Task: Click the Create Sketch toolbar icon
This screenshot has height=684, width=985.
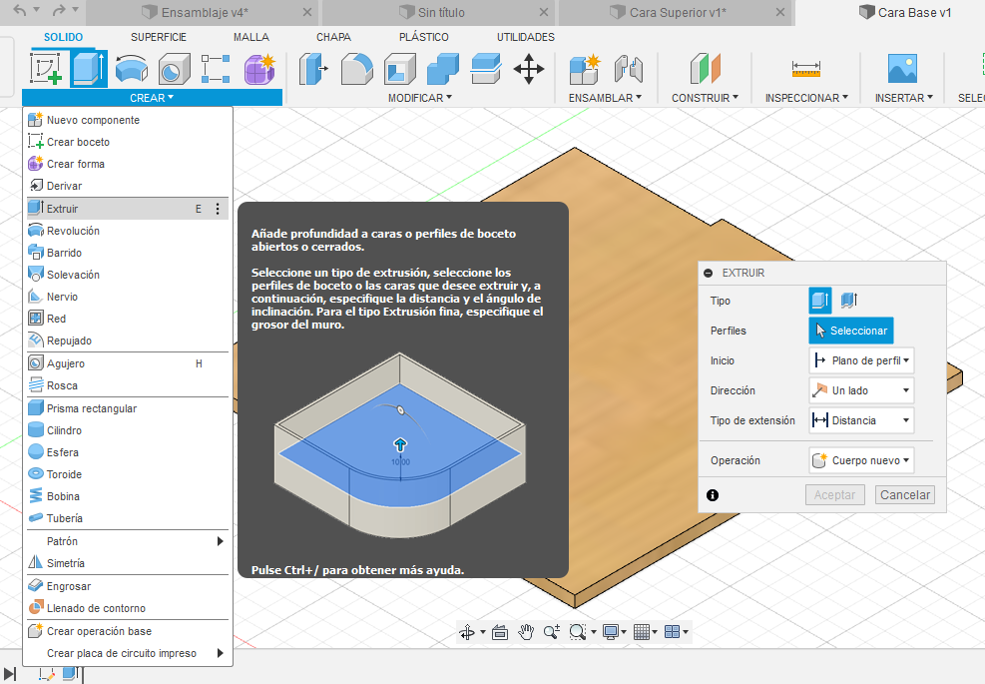Action: (46, 69)
